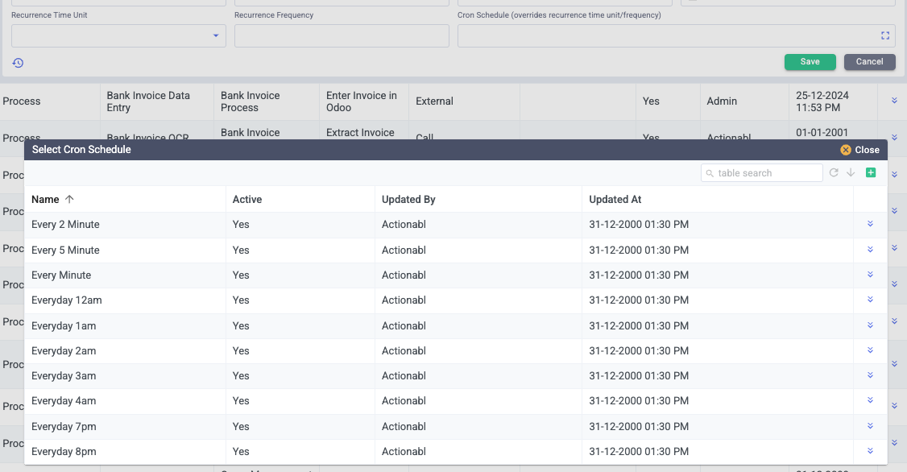Sort by the Updated At column header
Screen dimensions: 907x472
coord(615,199)
